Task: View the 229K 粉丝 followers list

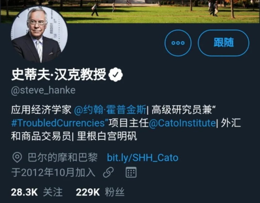Action: [x=100, y=192]
